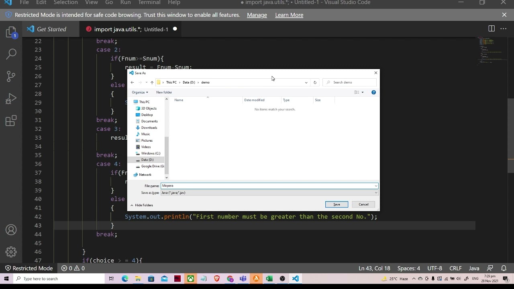Change language mode Java in status bar
Screen dimensions: 514x289
point(474,268)
